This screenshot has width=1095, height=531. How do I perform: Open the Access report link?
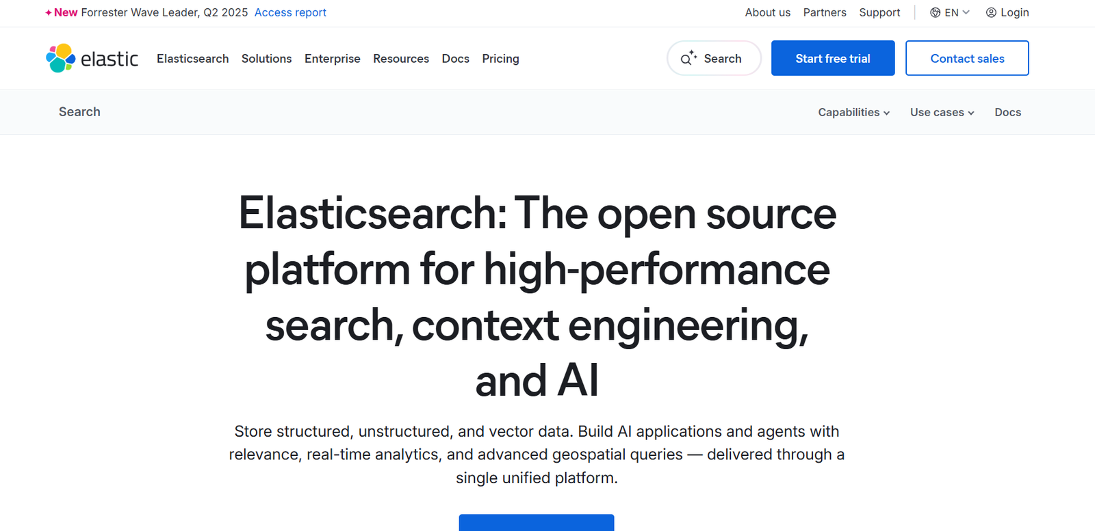coord(290,12)
